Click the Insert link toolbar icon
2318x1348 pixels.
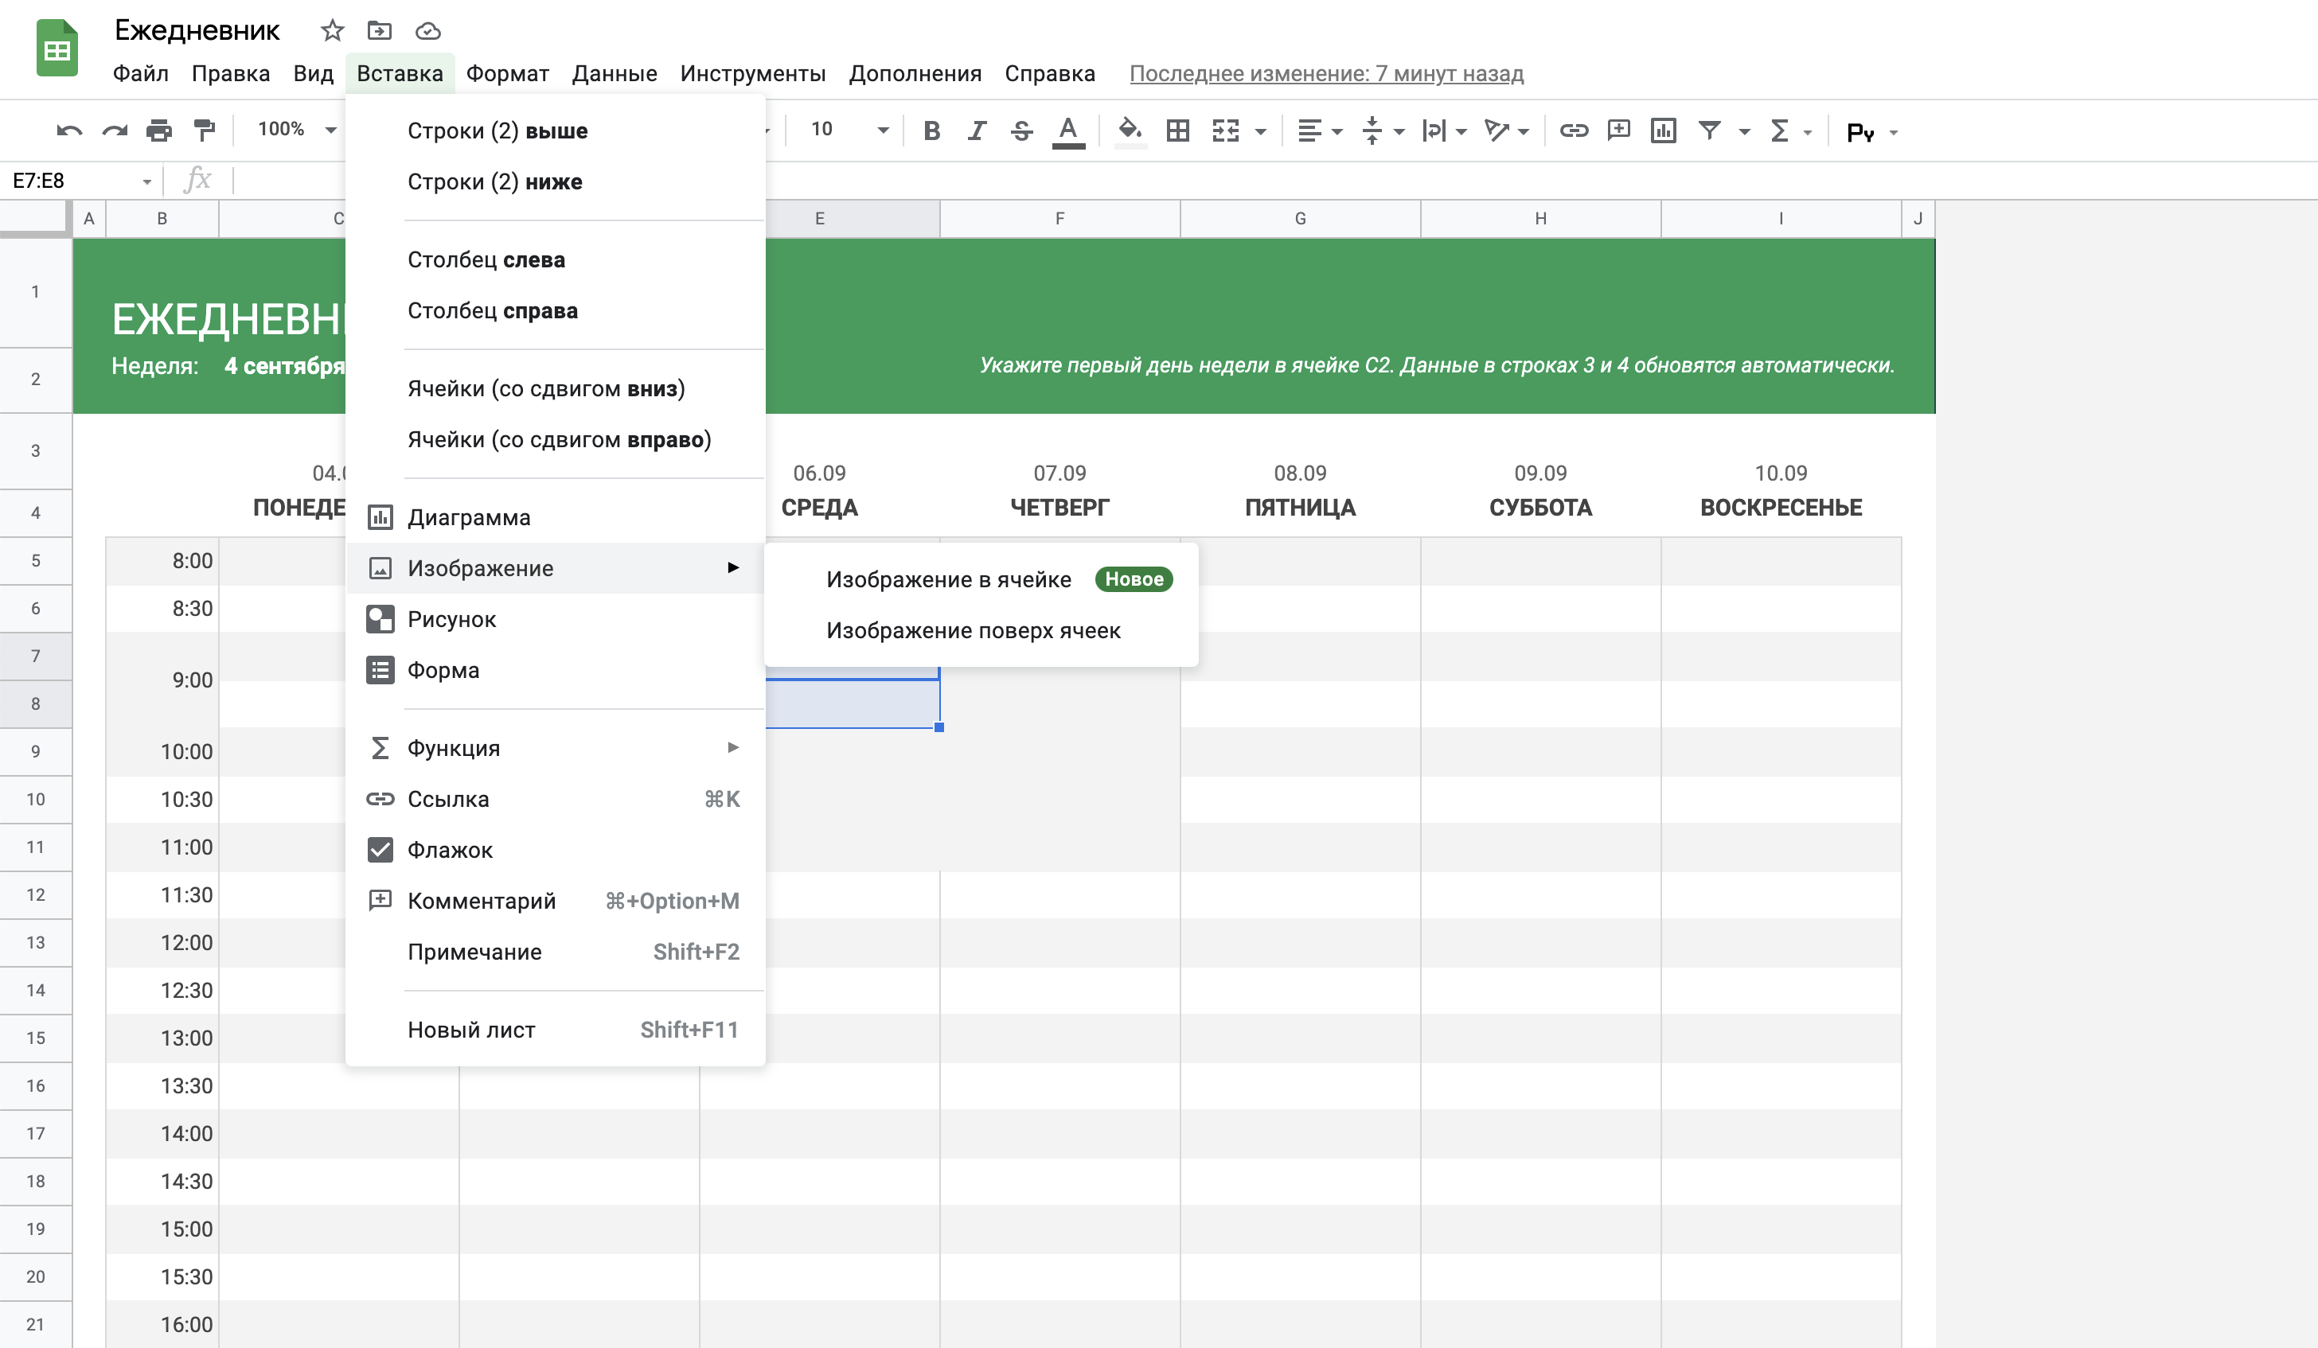coord(1574,131)
